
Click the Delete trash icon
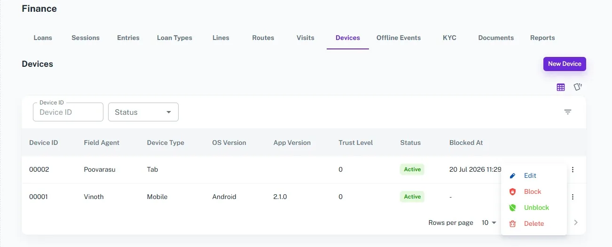(x=513, y=223)
